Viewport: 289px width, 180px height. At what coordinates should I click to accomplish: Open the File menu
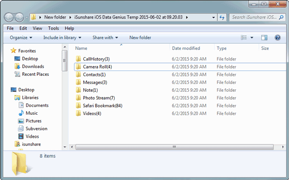tap(10, 28)
